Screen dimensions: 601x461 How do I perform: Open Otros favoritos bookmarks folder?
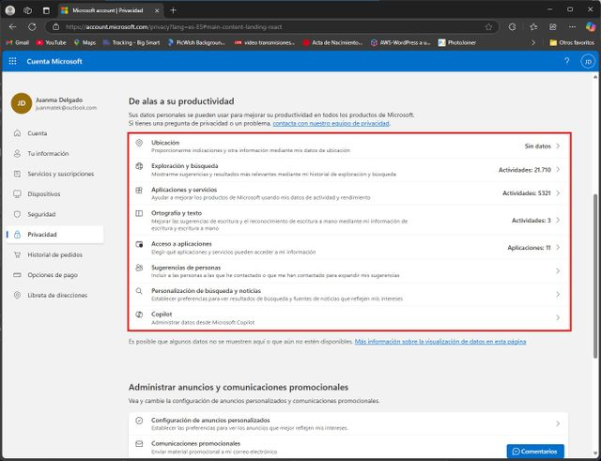pyautogui.click(x=569, y=42)
